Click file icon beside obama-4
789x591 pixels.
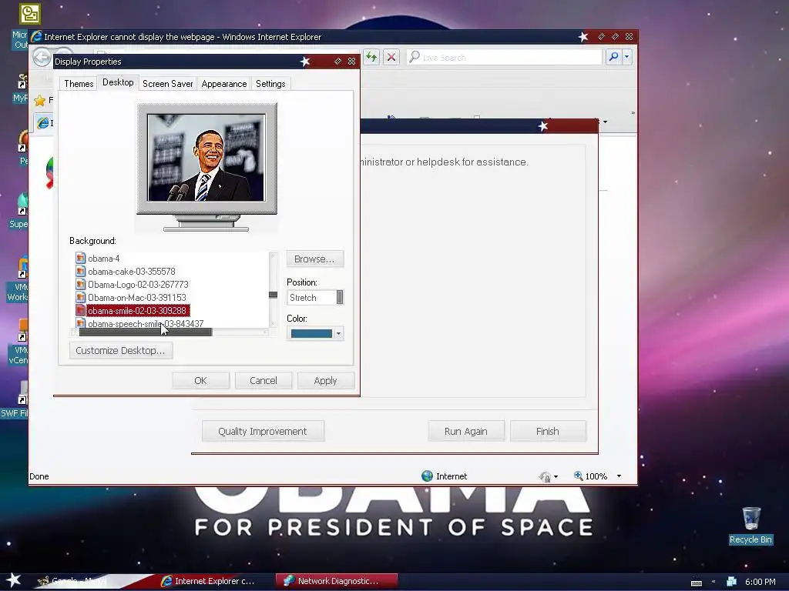(x=80, y=259)
